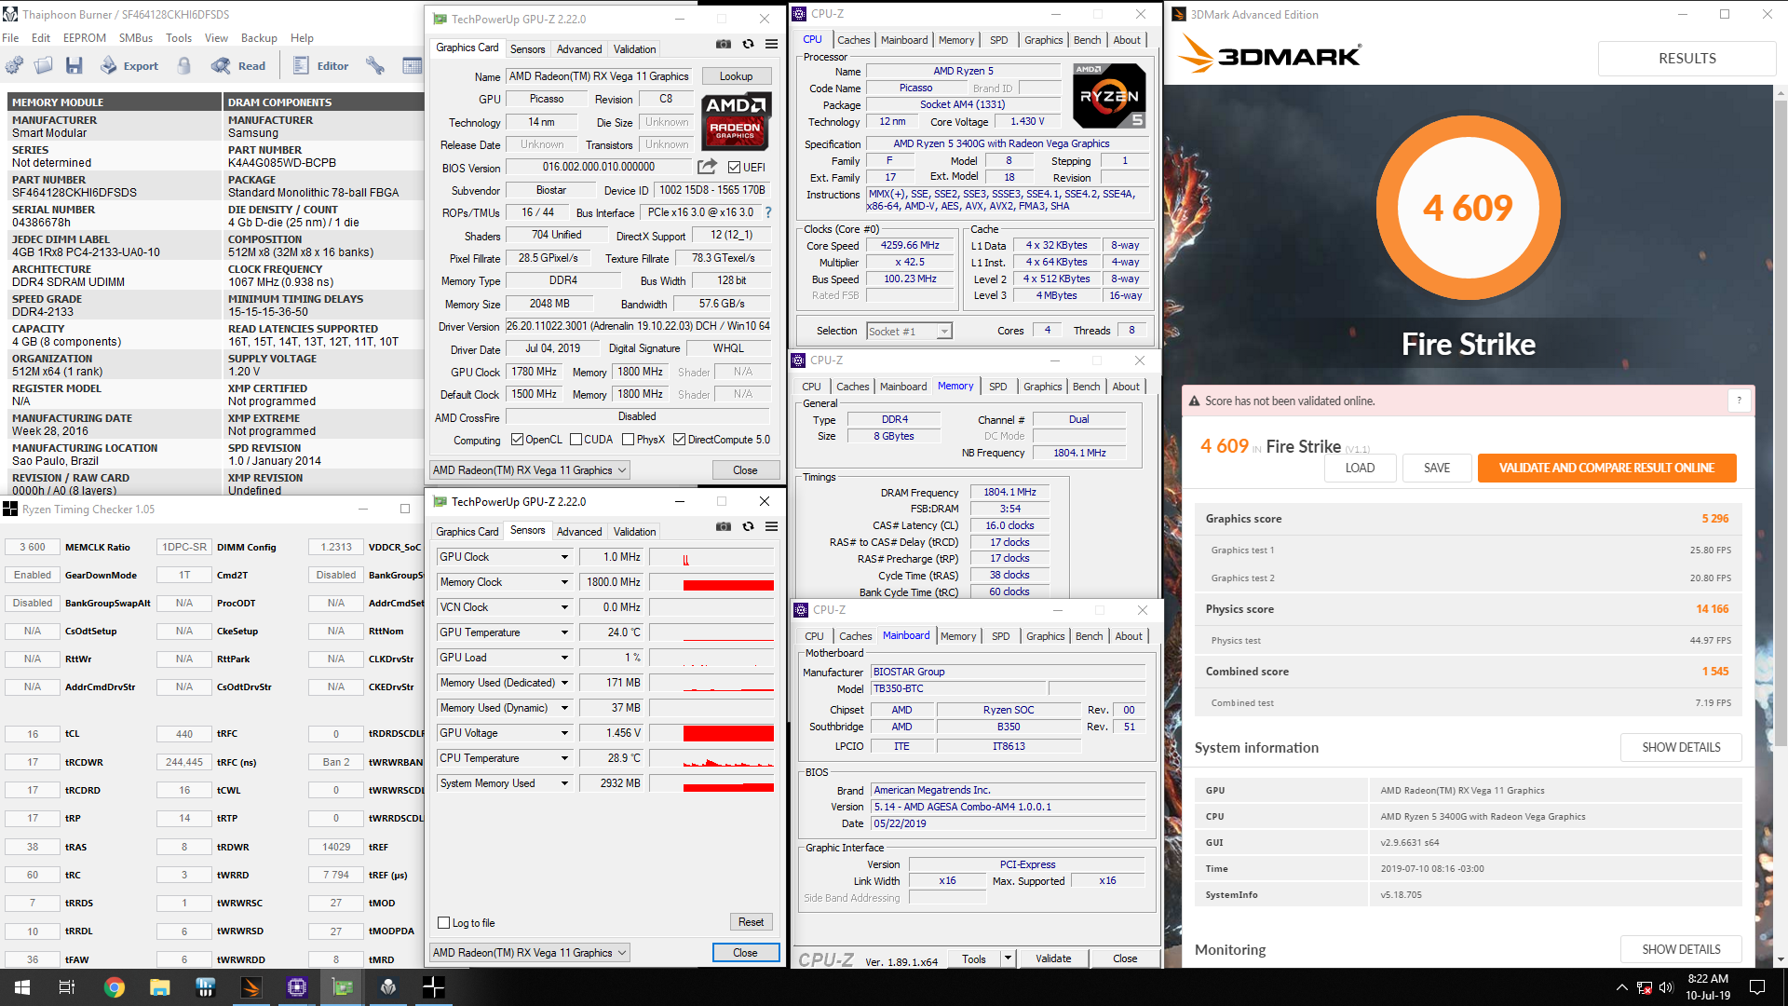Screen dimensions: 1788x1006
Task: Click the floppy disk save icon in Thaiphoon
Action: coord(74,65)
